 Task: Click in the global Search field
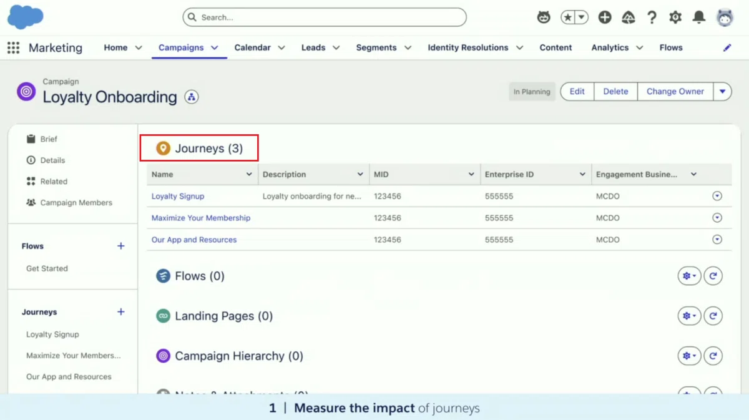[325, 17]
